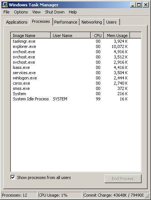The height and width of the screenshot is (200, 151).
Task: Select the winlogon.exe process
Action: coord(76,78)
